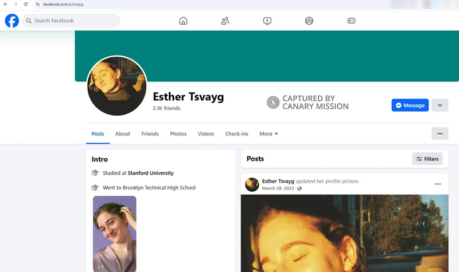The width and height of the screenshot is (459, 272).
Task: Click the browser forward arrow
Action: 15,4
